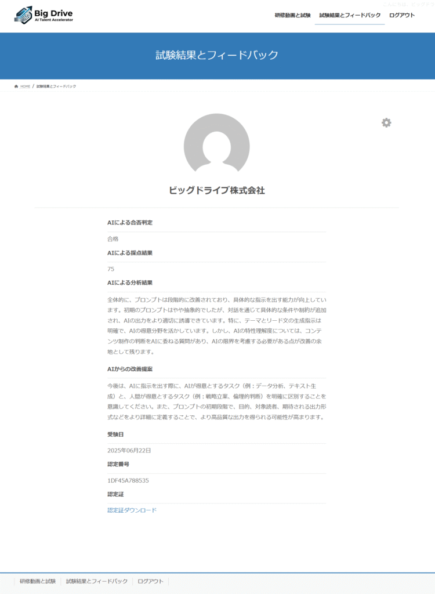Click certification number 1DF45A788535
The image size is (435, 594).
[128, 480]
